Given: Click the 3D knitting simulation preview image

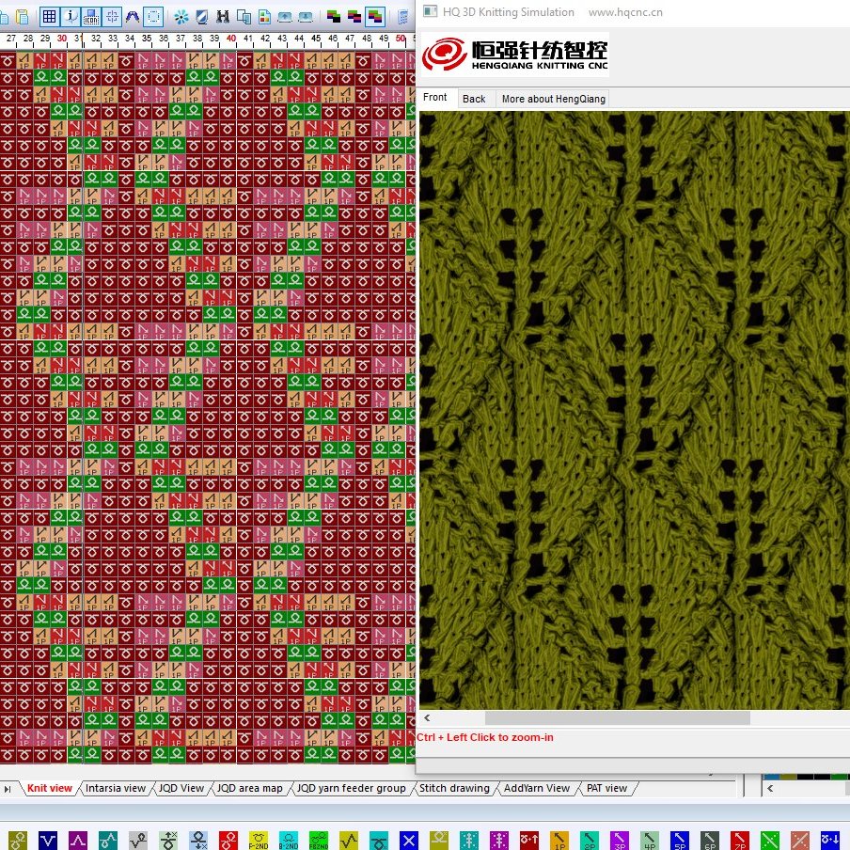Looking at the screenshot, I should tap(635, 410).
